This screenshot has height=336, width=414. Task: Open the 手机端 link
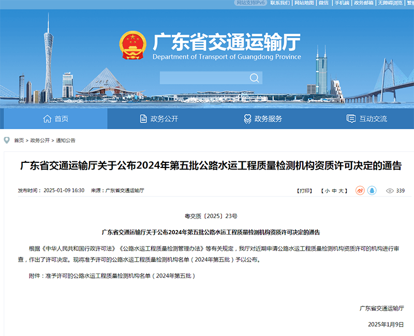click(342, 3)
